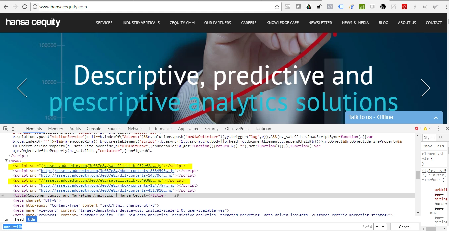Open the style.css:5 source link

(x=434, y=171)
